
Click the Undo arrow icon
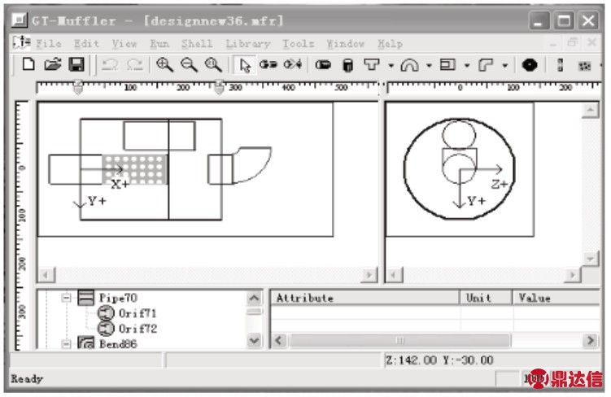(110, 64)
